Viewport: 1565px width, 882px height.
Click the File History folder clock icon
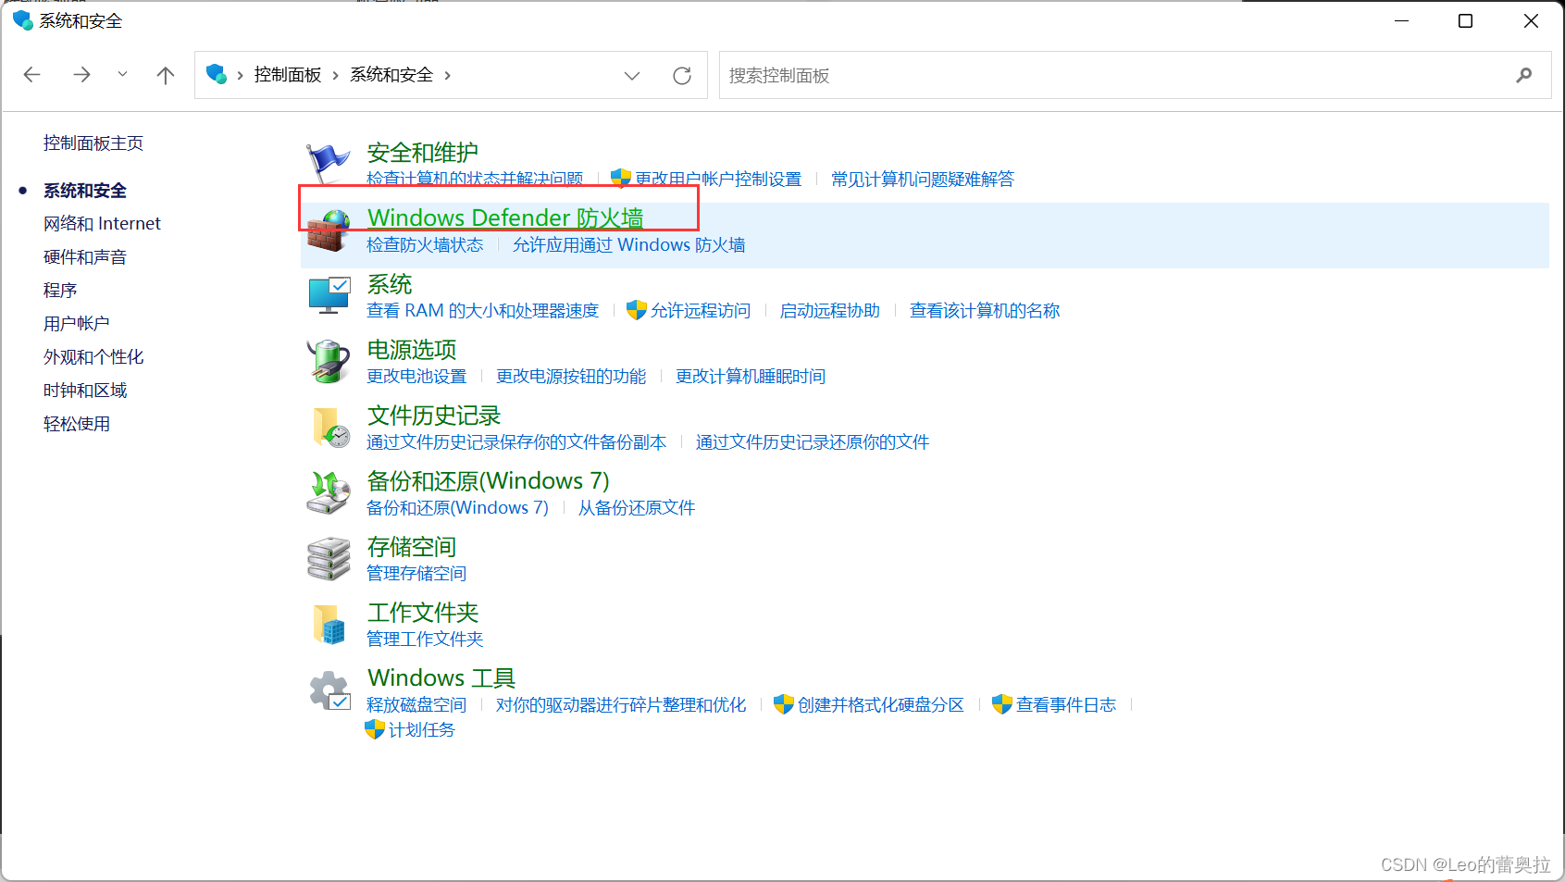[330, 428]
